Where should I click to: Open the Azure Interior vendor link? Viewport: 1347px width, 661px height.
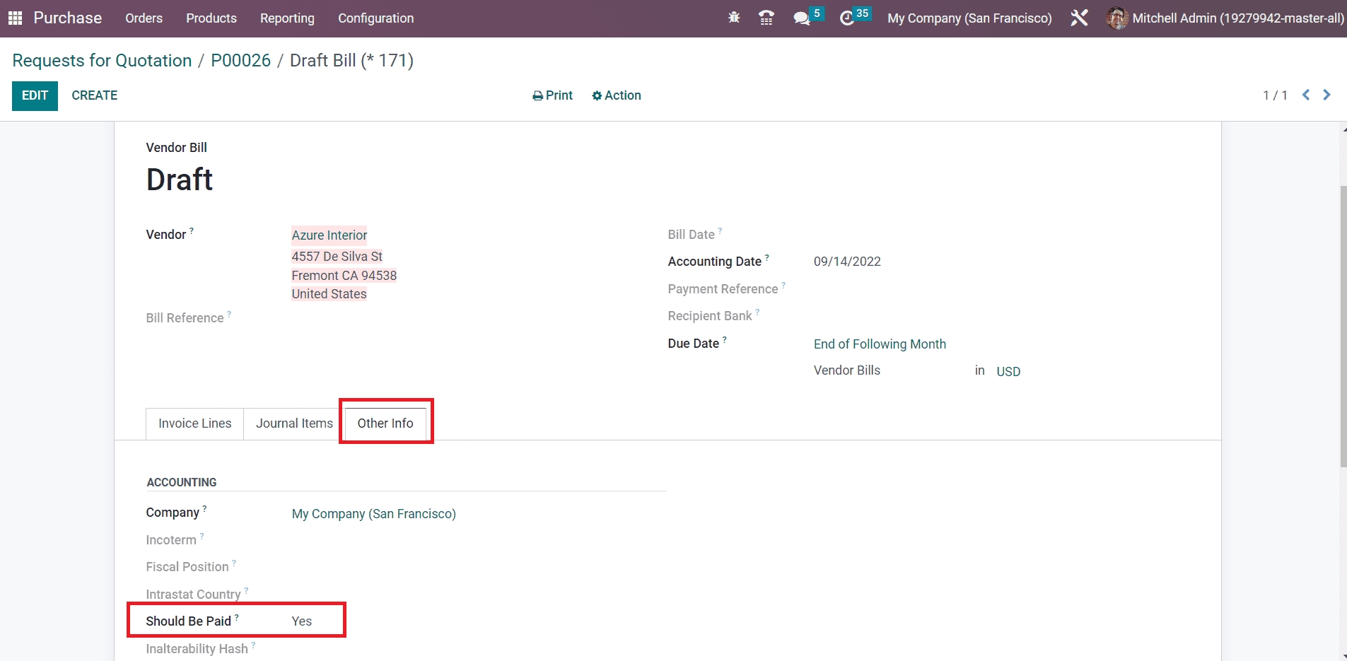[330, 235]
